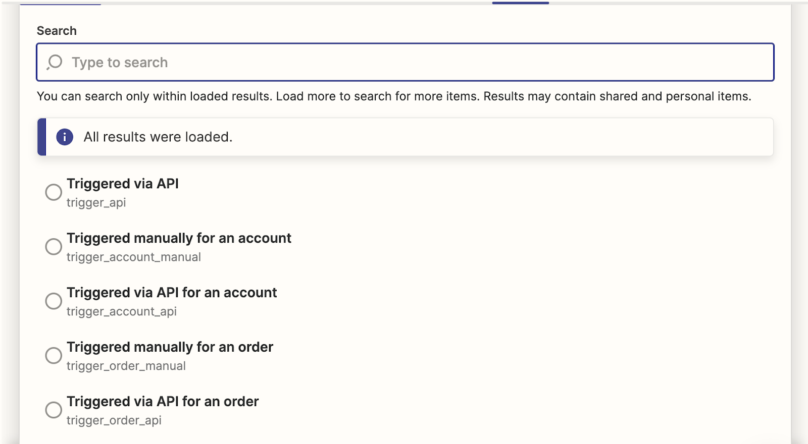Click the 'All results were loaded.' message
The height and width of the screenshot is (444, 808).
(x=158, y=137)
